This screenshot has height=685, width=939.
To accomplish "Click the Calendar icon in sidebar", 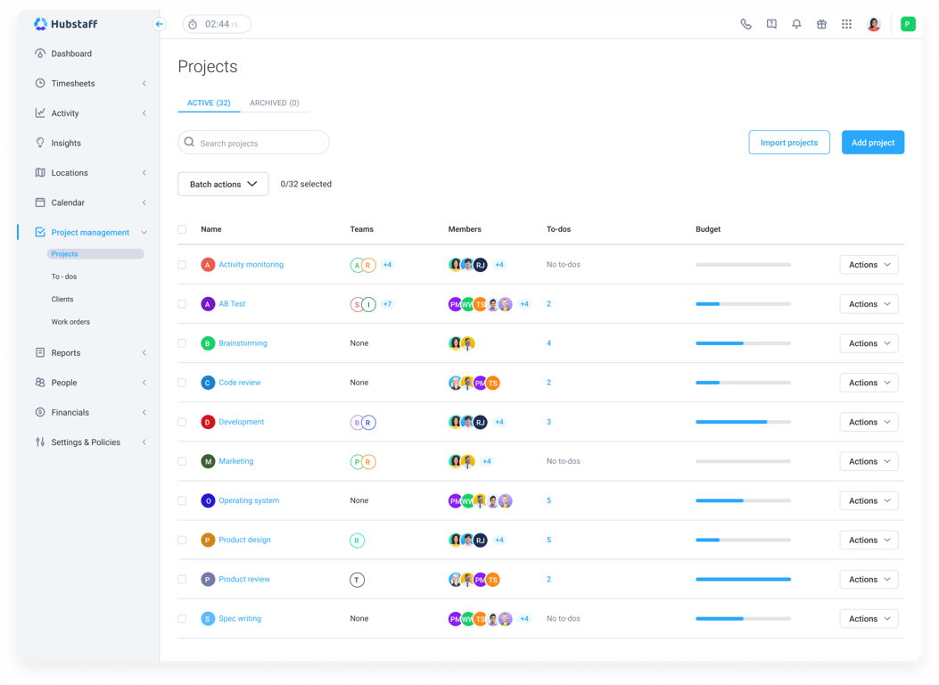I will 40,202.
